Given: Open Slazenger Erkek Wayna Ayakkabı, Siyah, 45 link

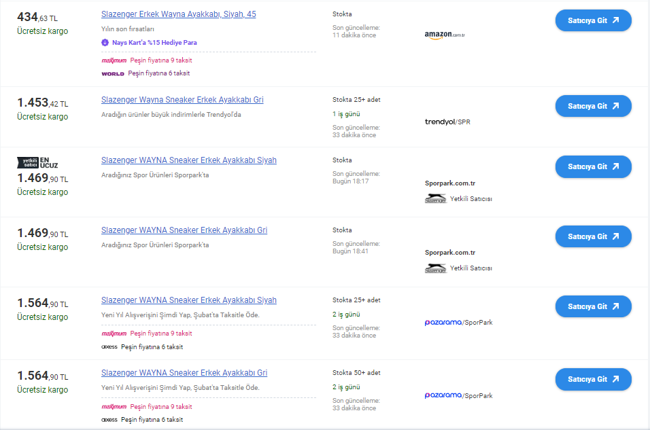Looking at the screenshot, I should [x=179, y=14].
